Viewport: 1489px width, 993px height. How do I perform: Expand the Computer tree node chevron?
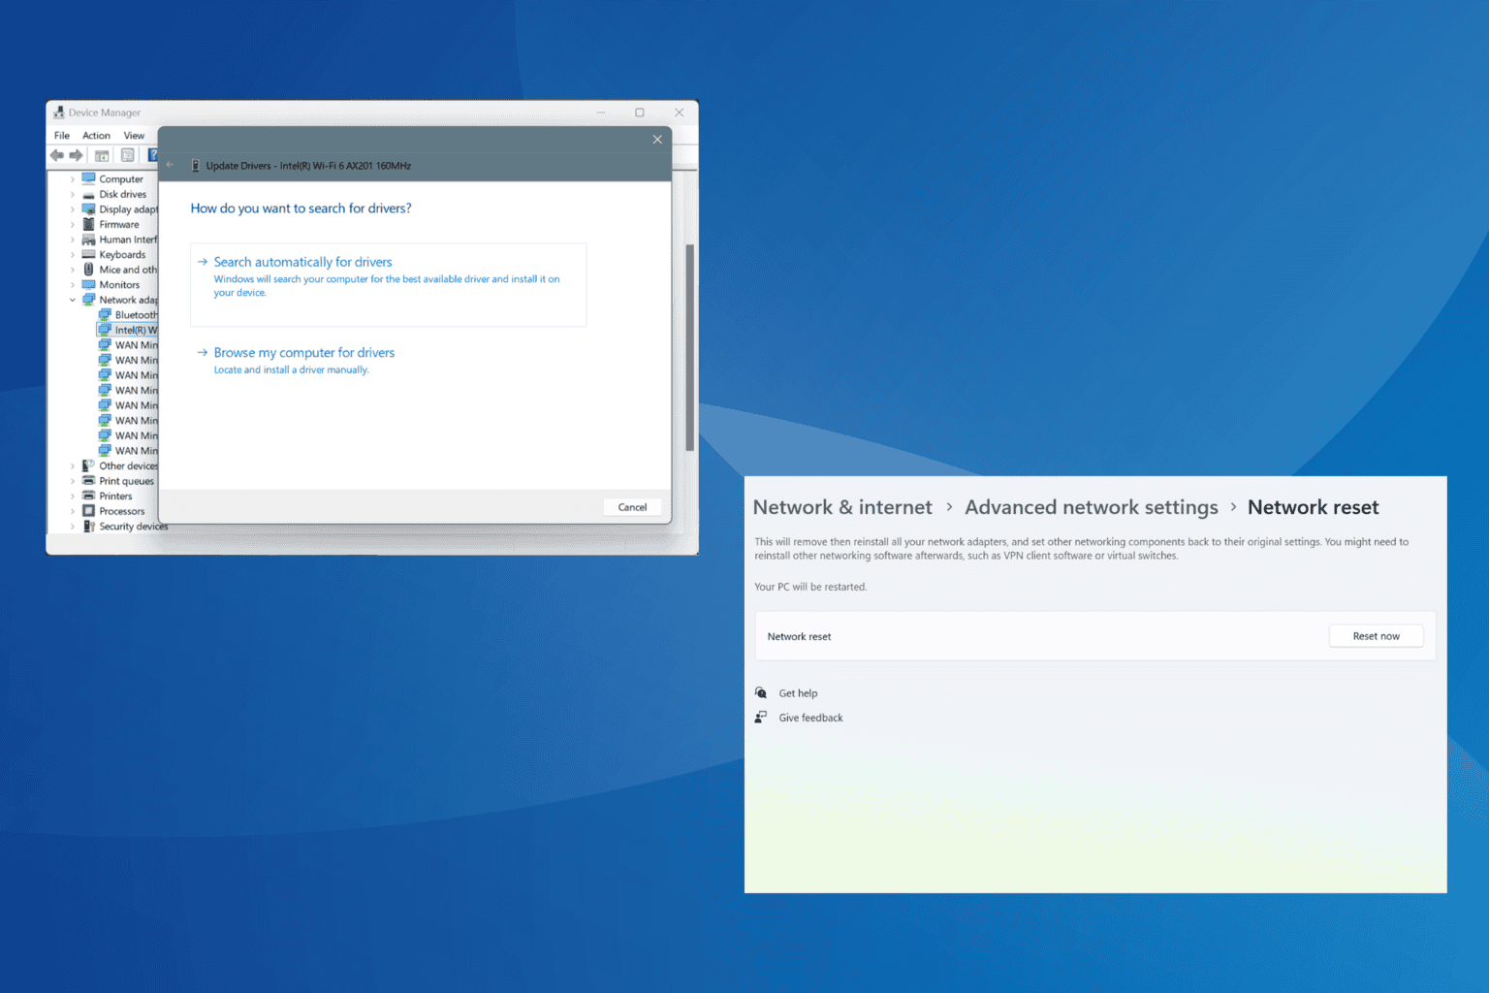(72, 179)
